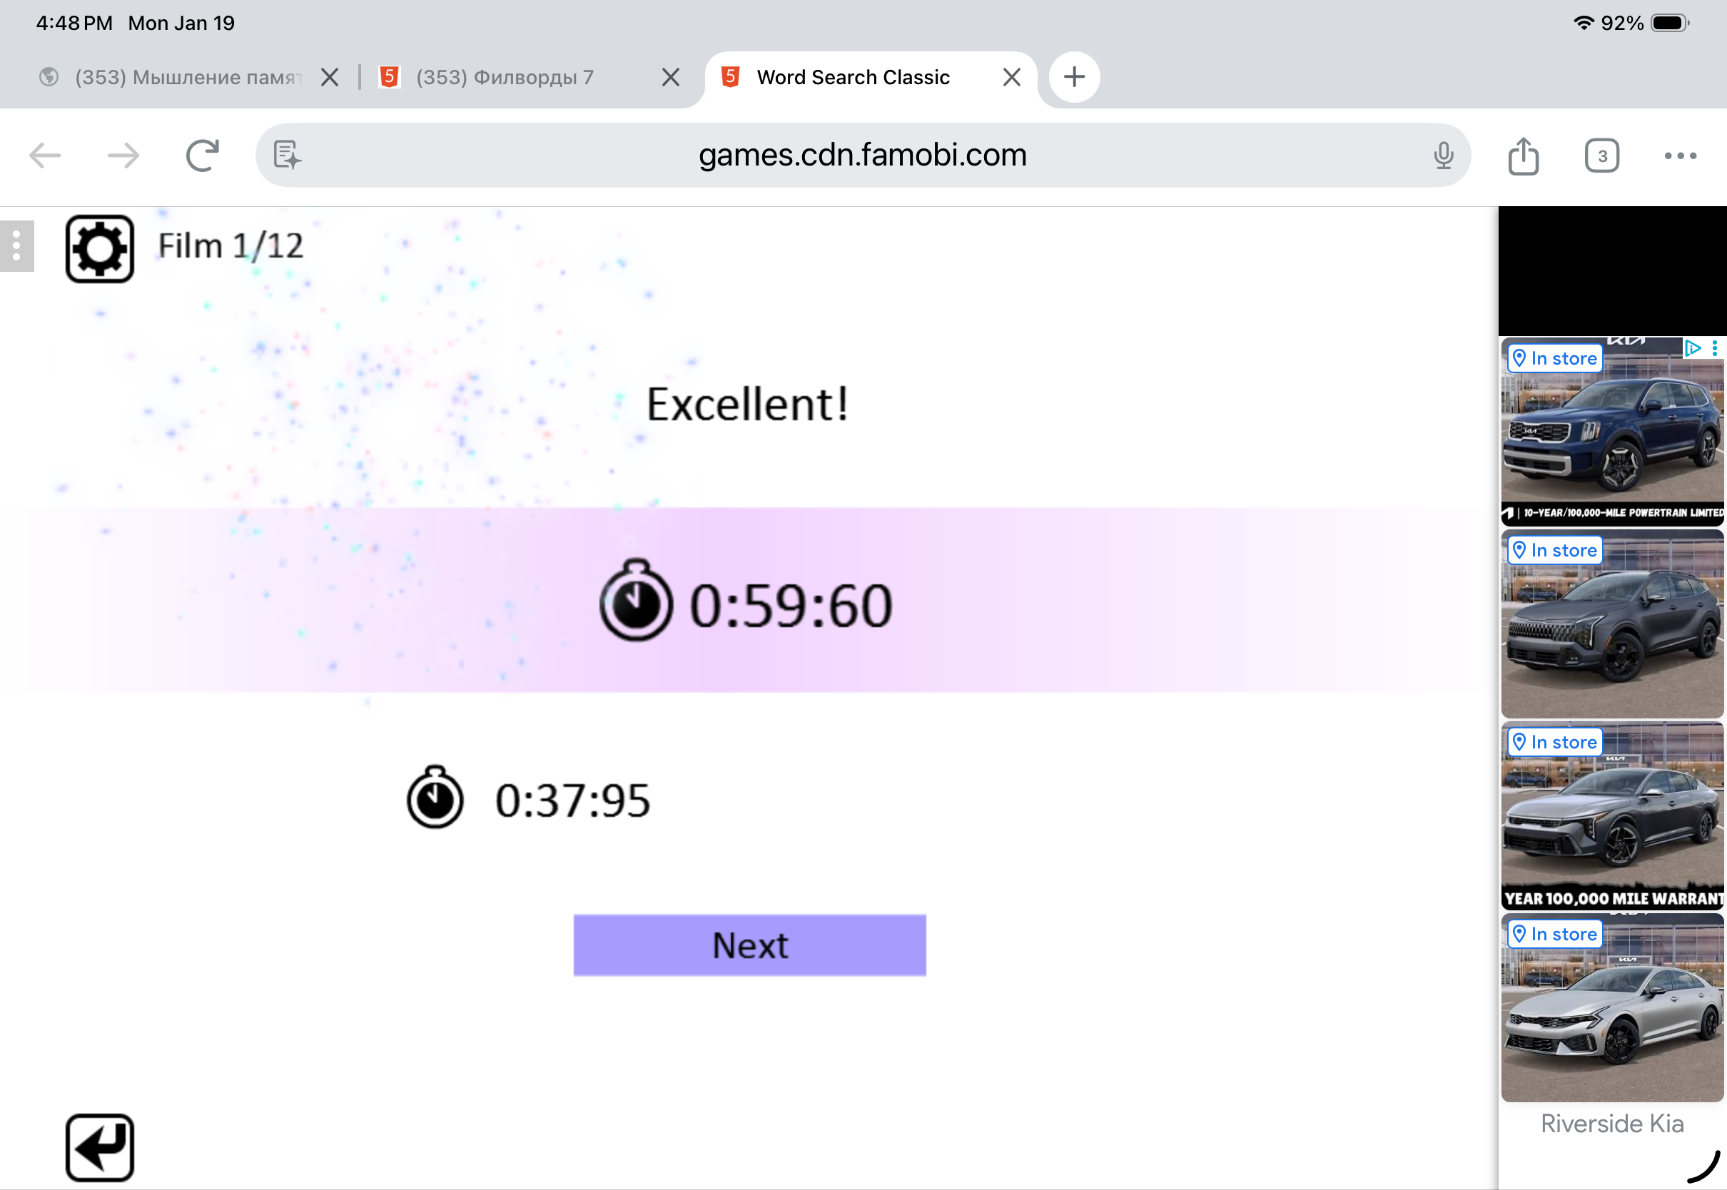Switch to the Мышление память tab

188,77
